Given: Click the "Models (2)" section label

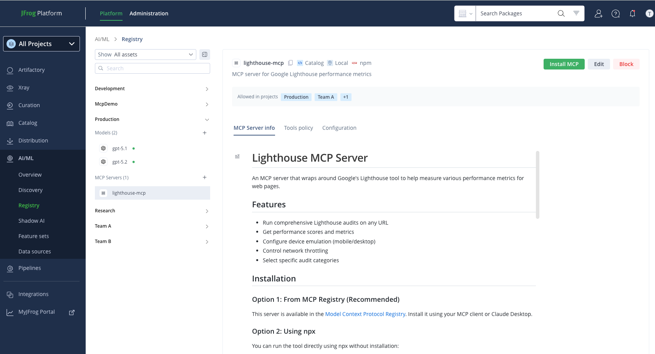Looking at the screenshot, I should point(106,133).
